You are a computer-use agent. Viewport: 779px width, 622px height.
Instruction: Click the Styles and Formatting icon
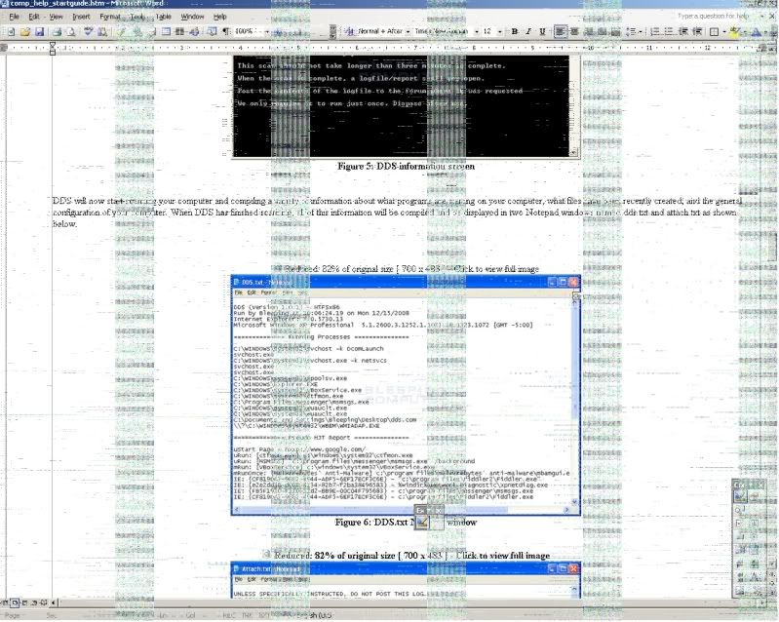pos(350,32)
